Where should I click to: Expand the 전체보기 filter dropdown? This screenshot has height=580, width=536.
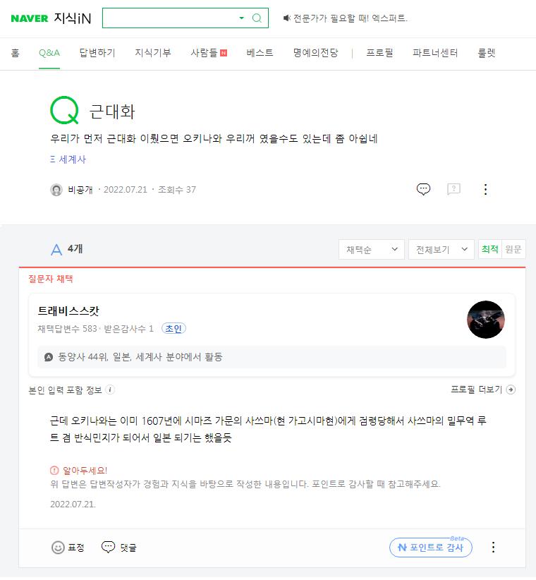pyautogui.click(x=441, y=249)
